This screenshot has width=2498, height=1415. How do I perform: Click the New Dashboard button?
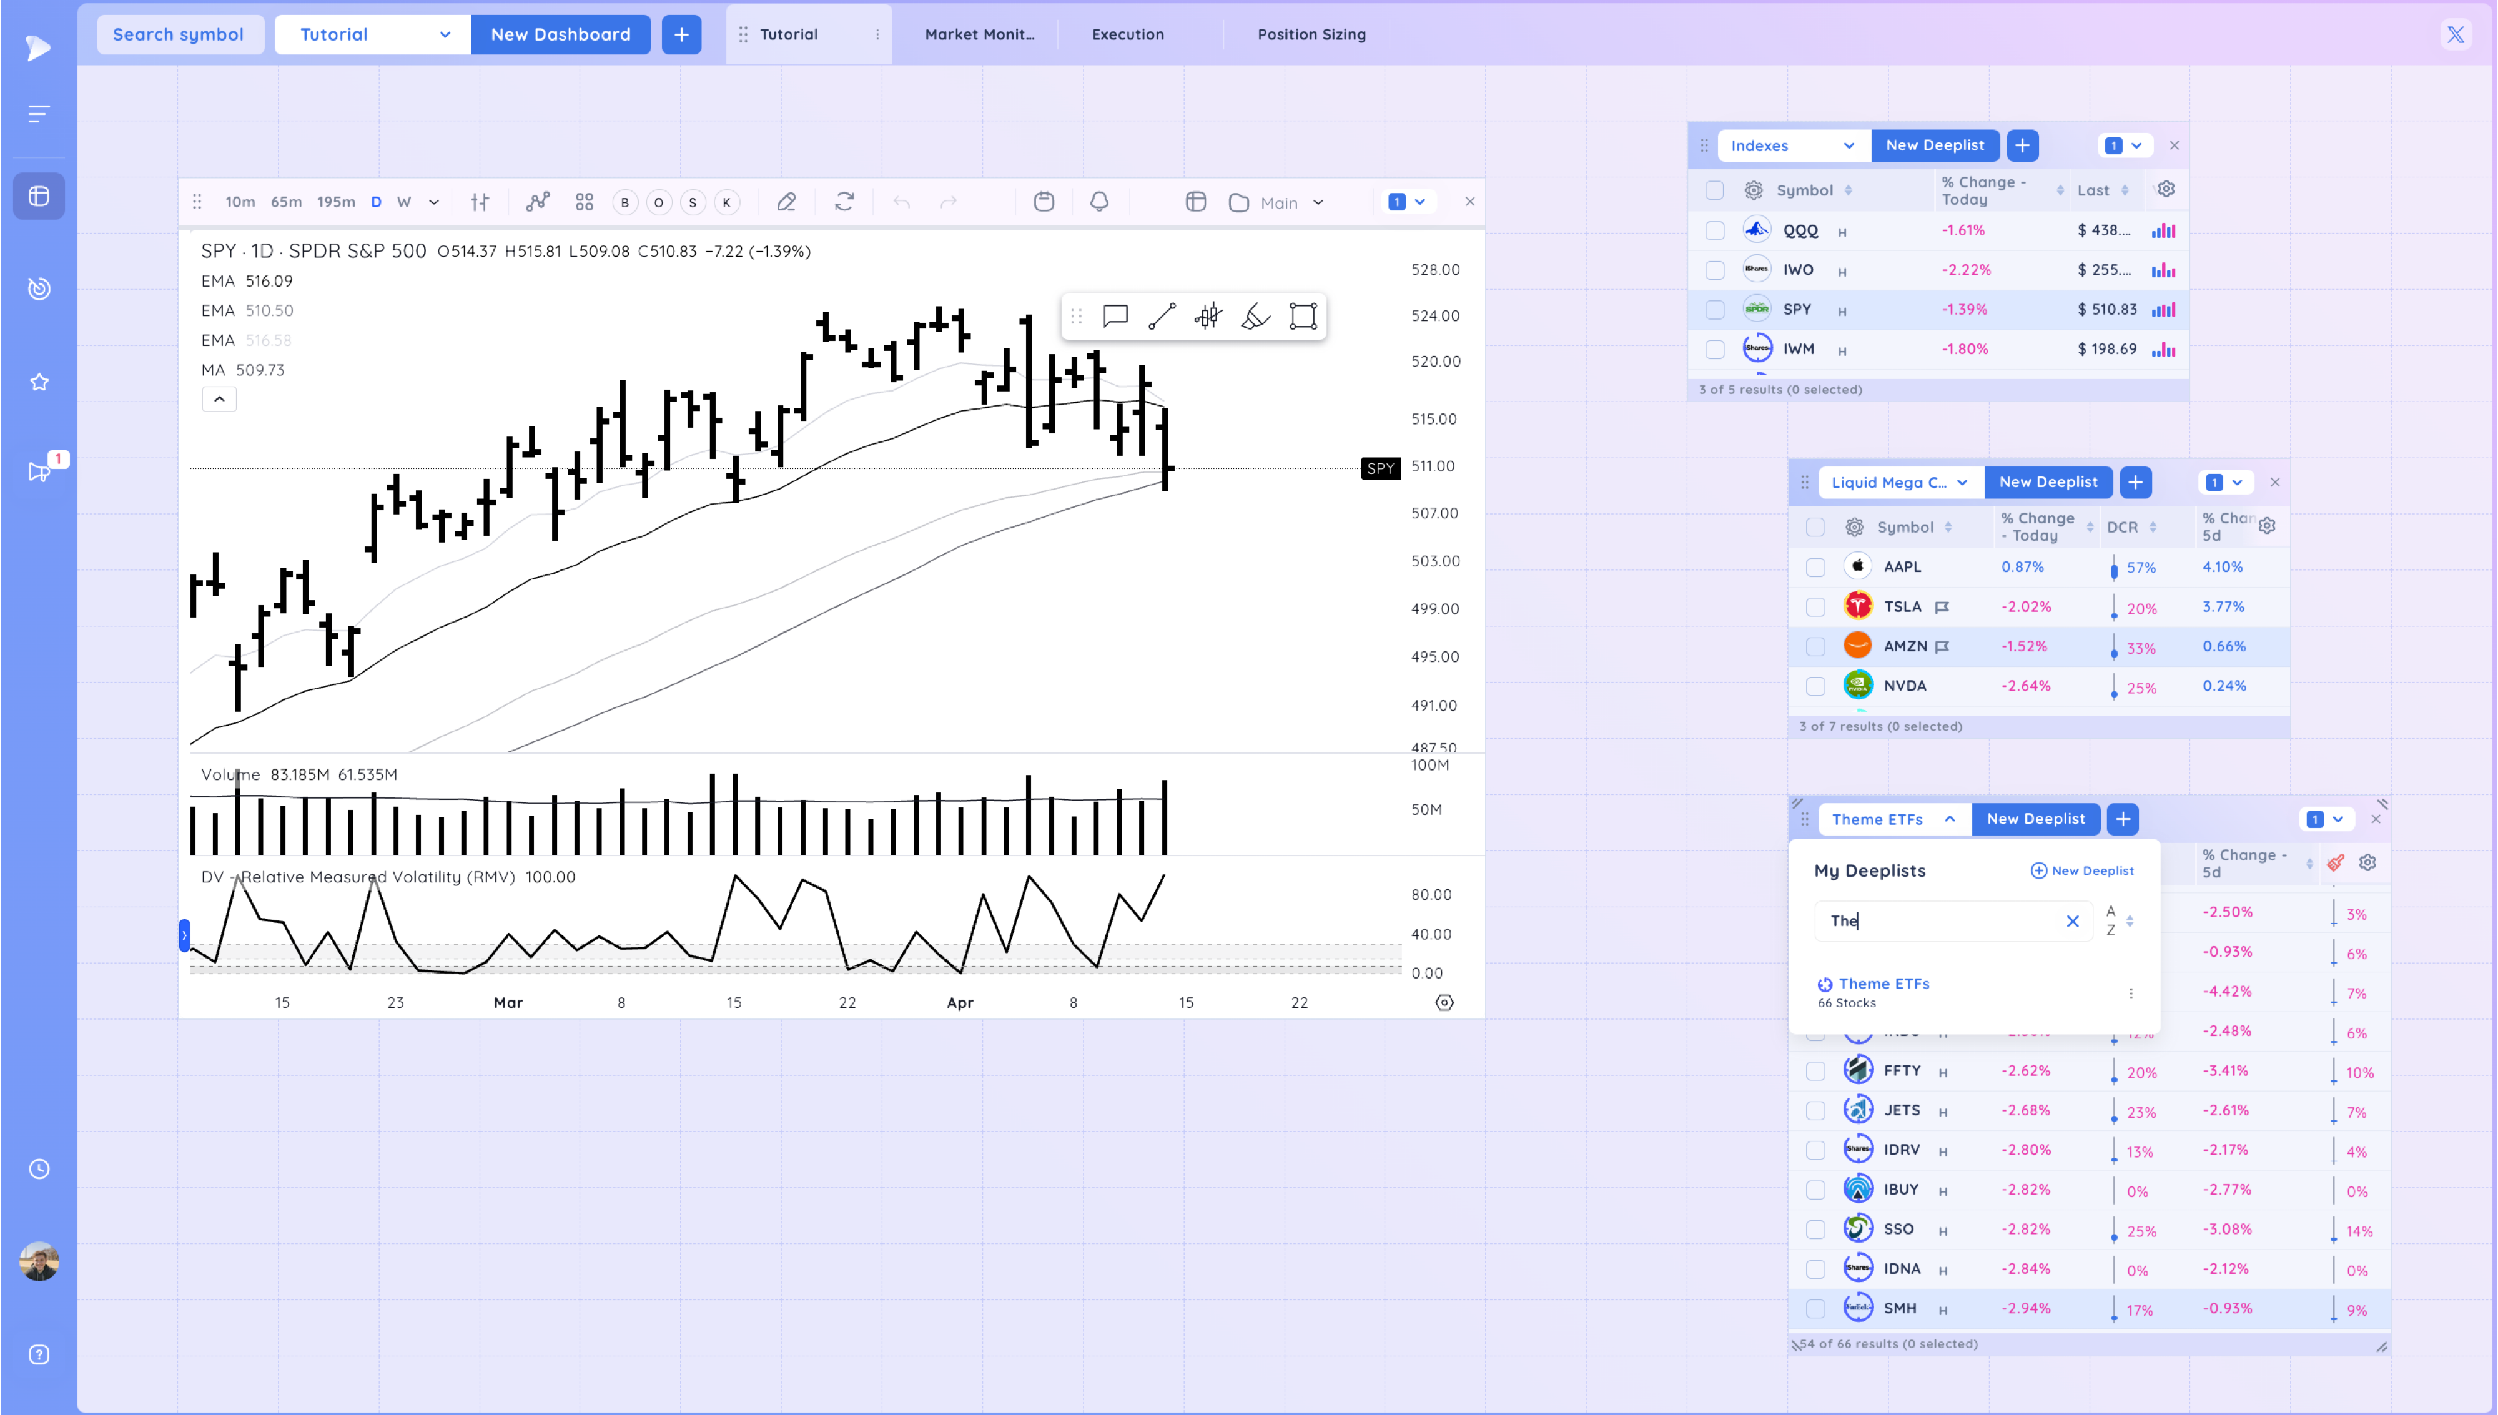[x=561, y=35]
